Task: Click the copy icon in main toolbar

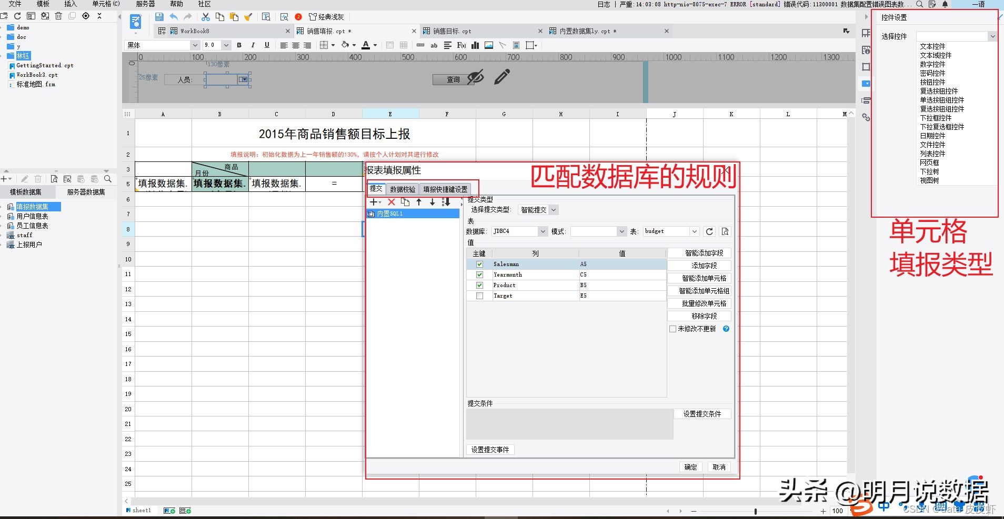Action: (x=220, y=17)
